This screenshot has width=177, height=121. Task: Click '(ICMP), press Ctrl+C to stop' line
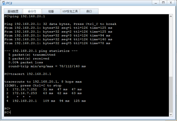pos(33,85)
